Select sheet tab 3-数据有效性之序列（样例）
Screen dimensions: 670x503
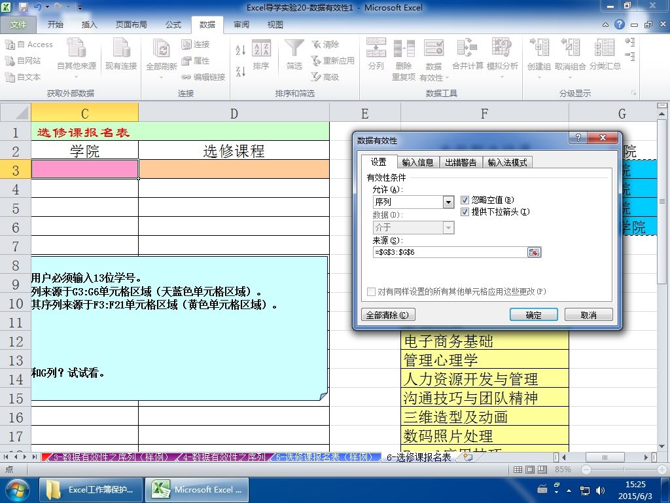[110, 457]
